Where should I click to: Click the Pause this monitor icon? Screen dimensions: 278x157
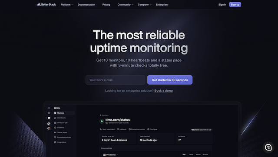(x=129, y=129)
